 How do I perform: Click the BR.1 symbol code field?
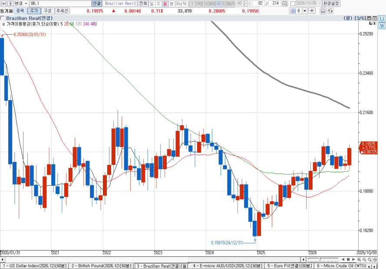pyautogui.click(x=60, y=4)
